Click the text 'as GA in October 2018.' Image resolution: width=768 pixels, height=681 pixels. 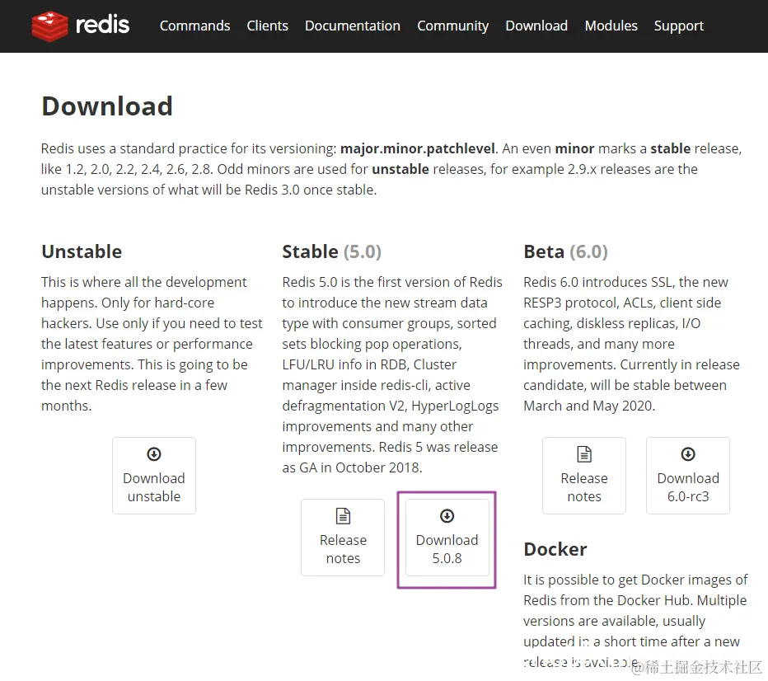[352, 467]
